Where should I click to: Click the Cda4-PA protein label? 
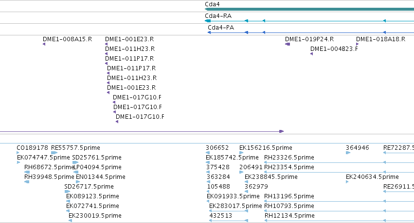[221, 27]
